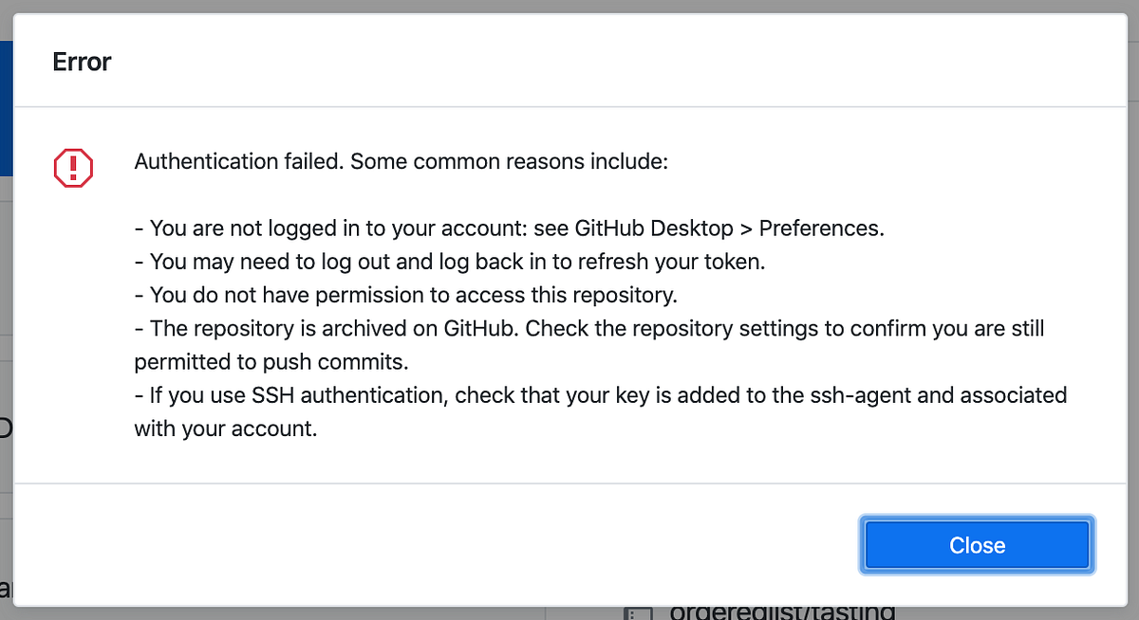Click the focused Close button with blue highlight
This screenshot has width=1139, height=620.
tap(977, 545)
